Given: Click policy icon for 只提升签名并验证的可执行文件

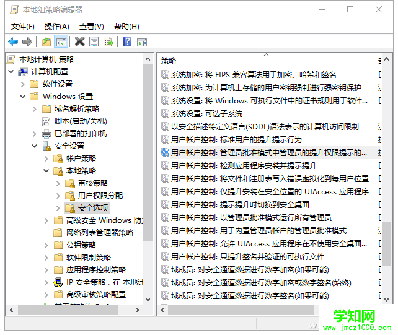Looking at the screenshot, I should click(x=165, y=256).
